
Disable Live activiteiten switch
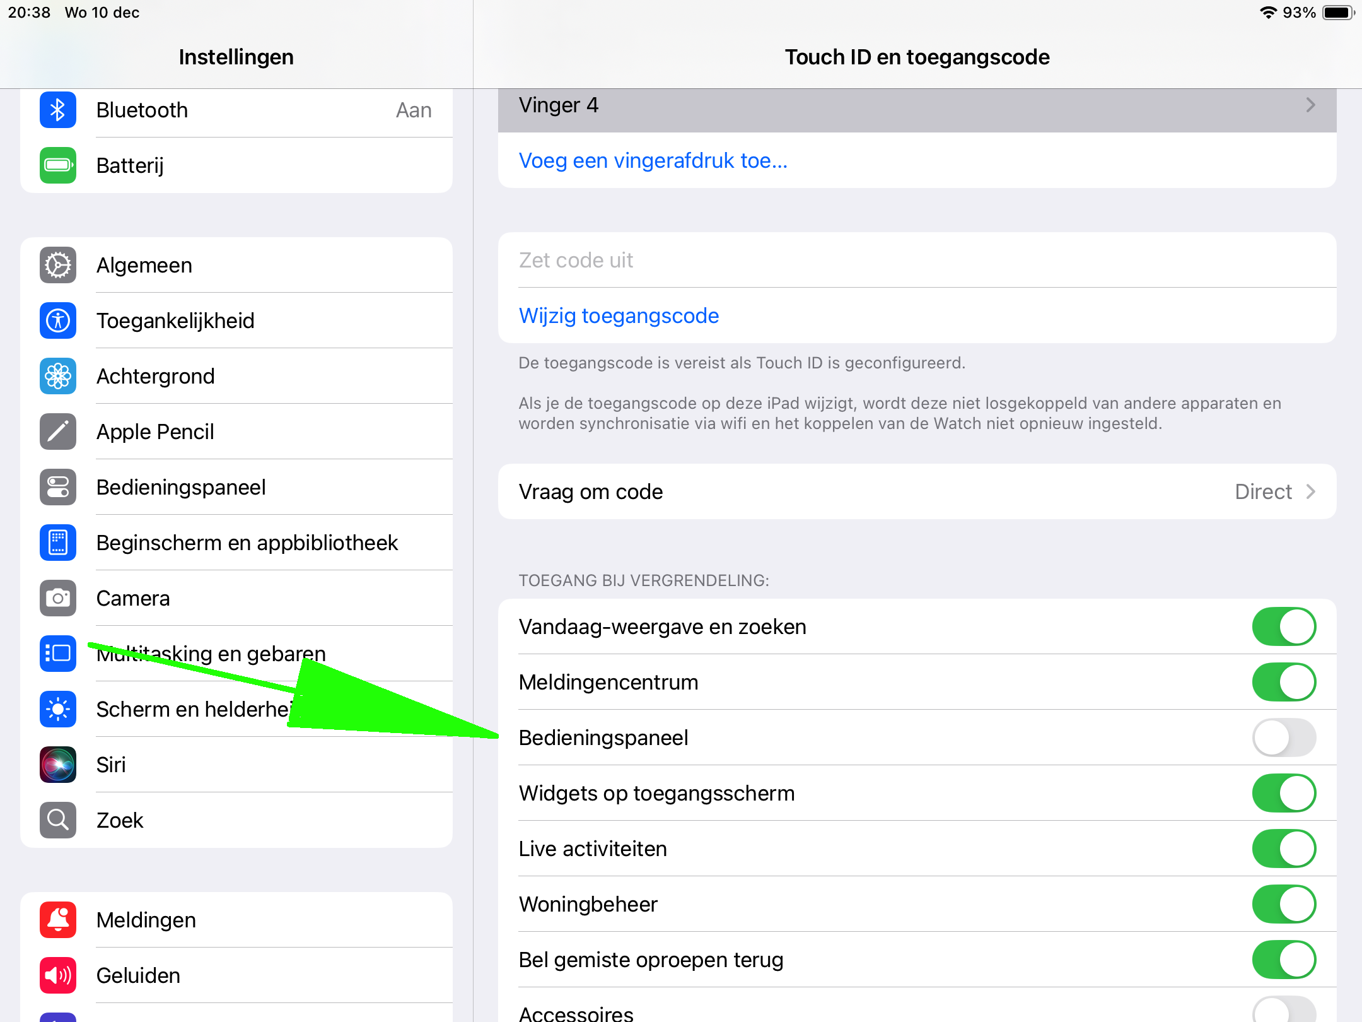1283,849
